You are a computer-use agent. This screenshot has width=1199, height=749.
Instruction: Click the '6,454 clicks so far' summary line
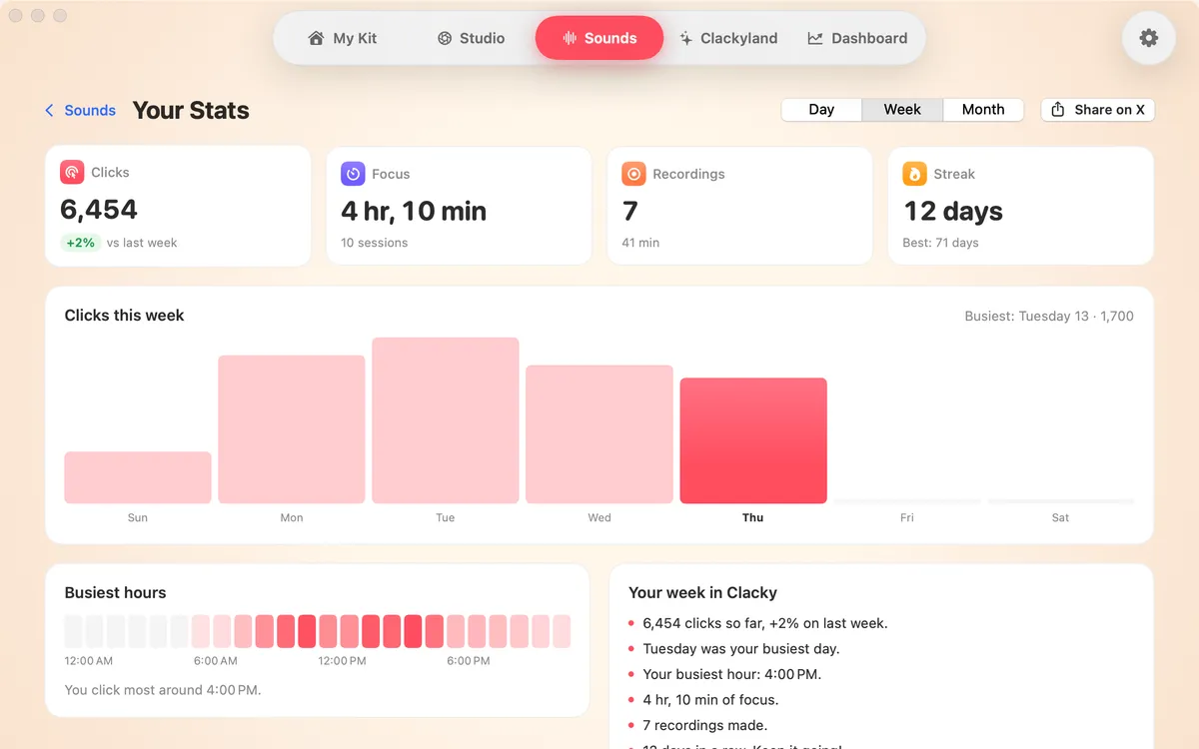pyautogui.click(x=765, y=623)
